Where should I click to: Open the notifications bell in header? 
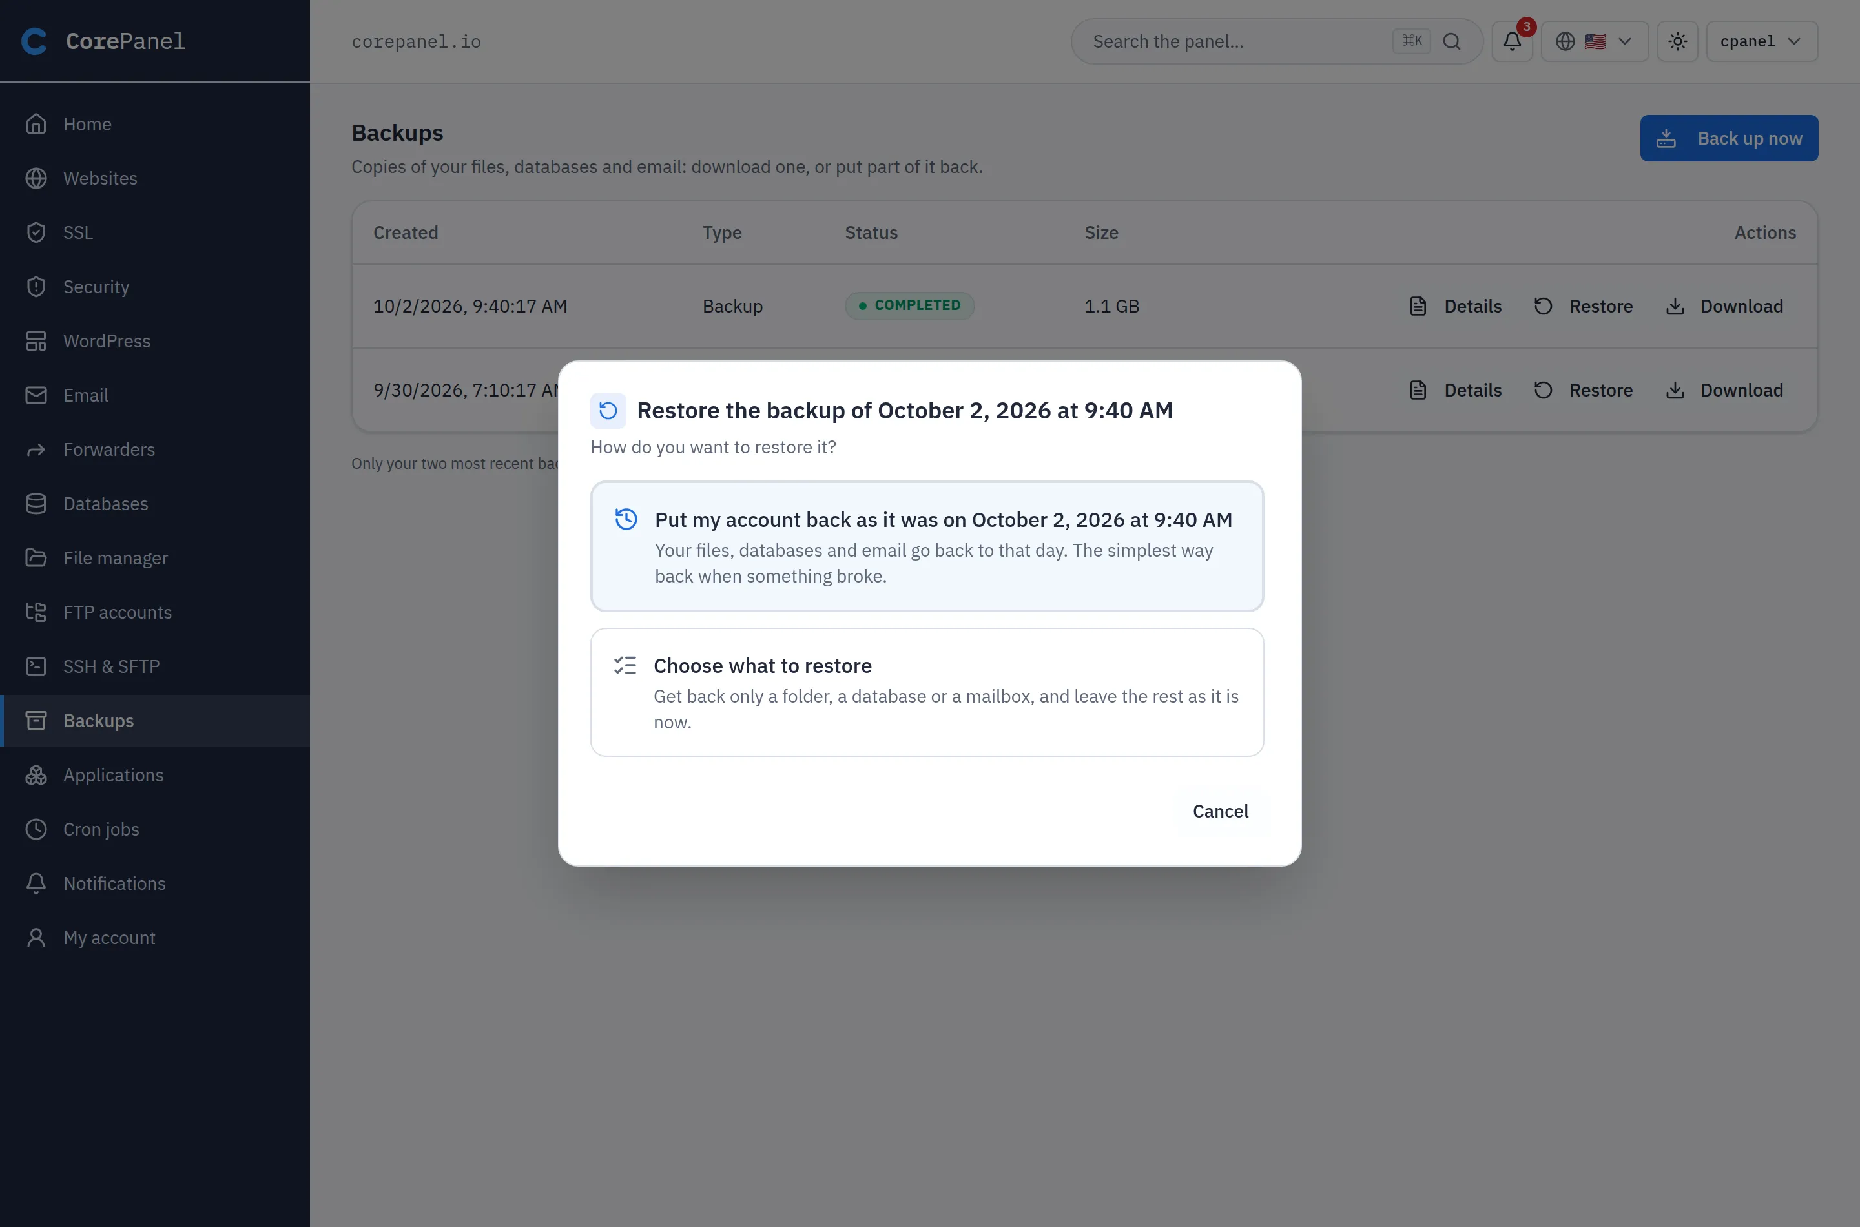click(x=1512, y=41)
